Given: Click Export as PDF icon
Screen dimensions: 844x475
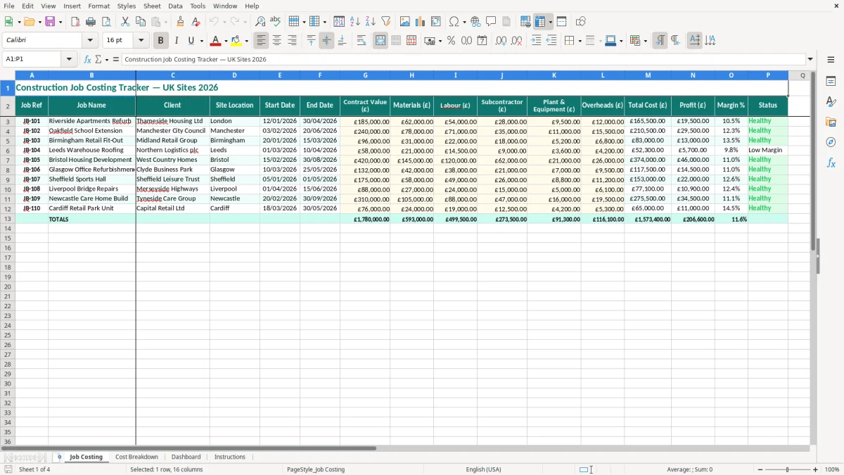Looking at the screenshot, I should click(75, 22).
